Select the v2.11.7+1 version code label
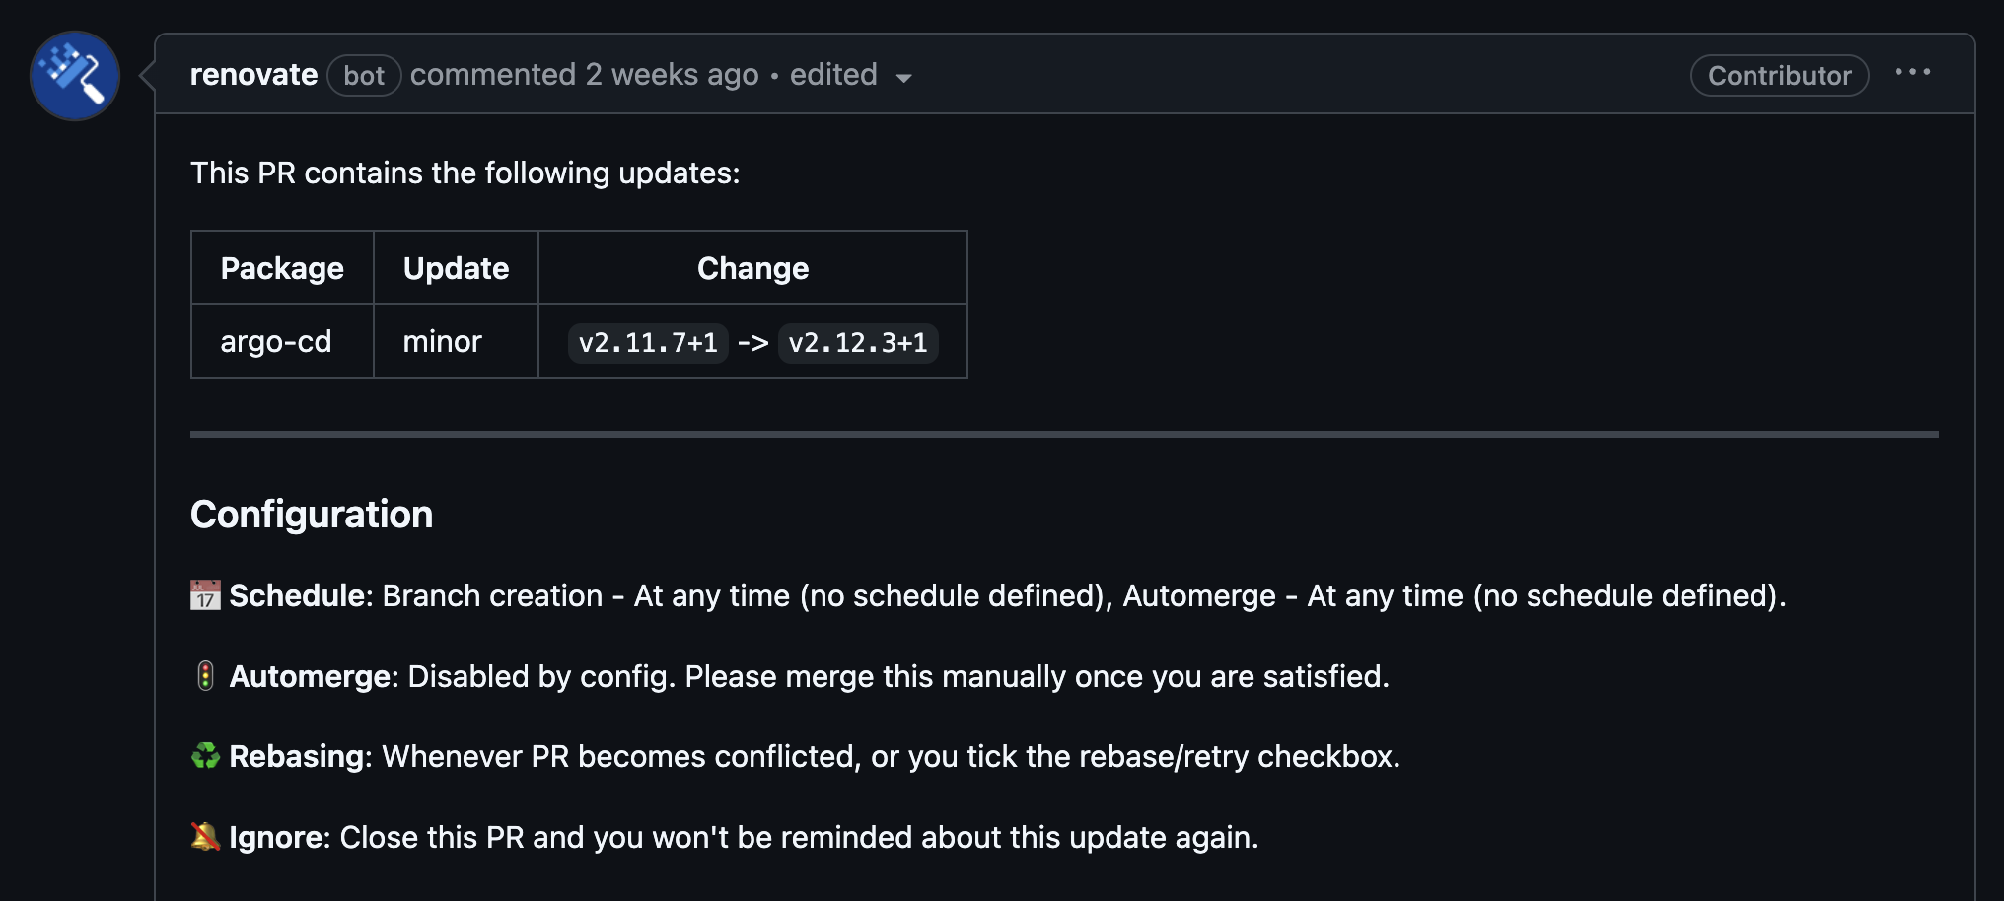The width and height of the screenshot is (2004, 901). (x=646, y=343)
